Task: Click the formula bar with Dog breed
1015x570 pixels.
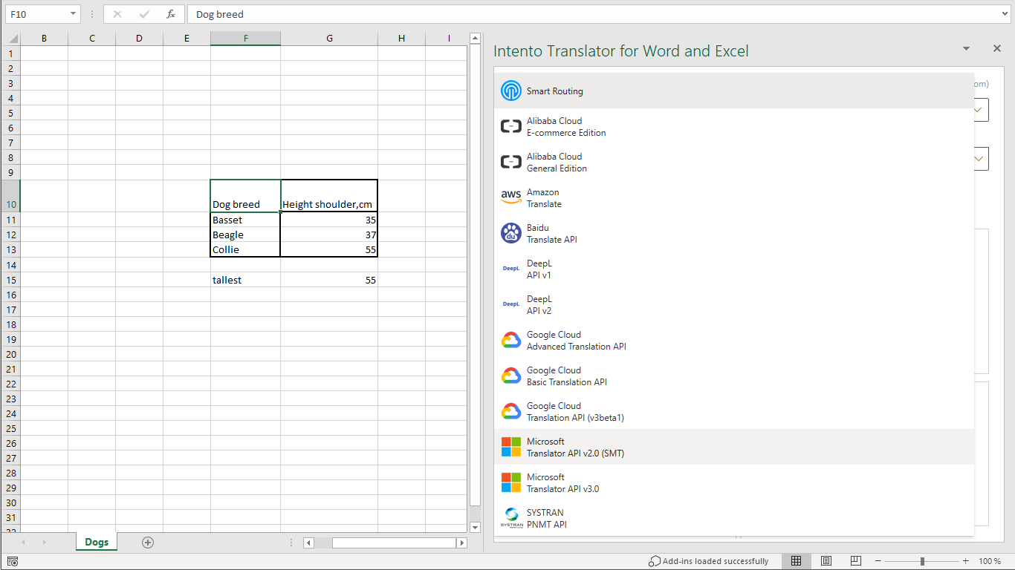Action: [x=593, y=14]
